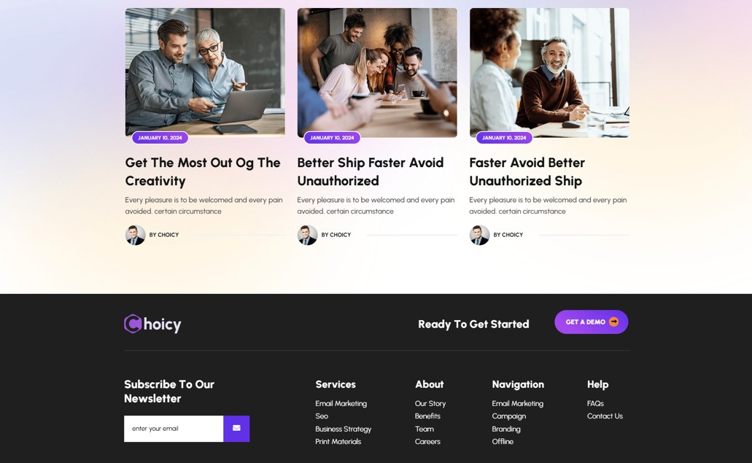Image resolution: width=752 pixels, height=463 pixels.
Task: Click author avatar under third blog post
Action: 480,235
